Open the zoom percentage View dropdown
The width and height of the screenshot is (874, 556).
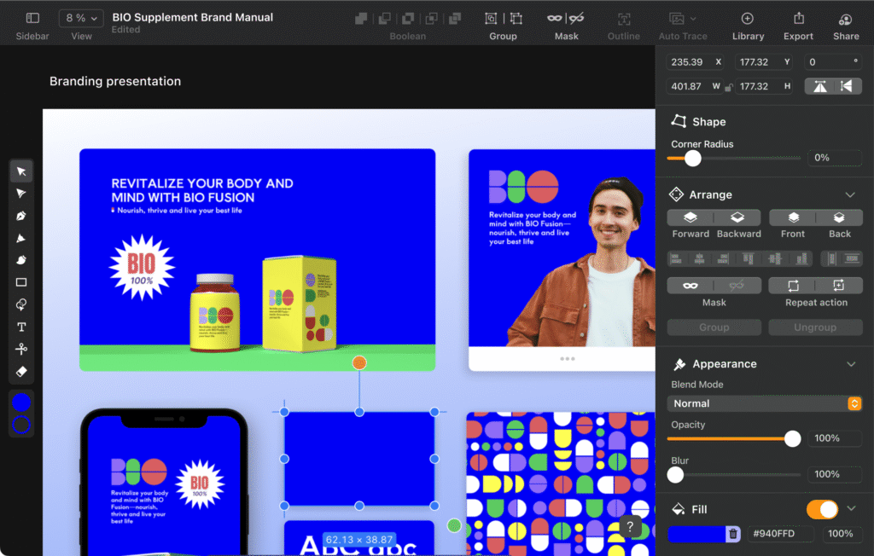pos(82,18)
